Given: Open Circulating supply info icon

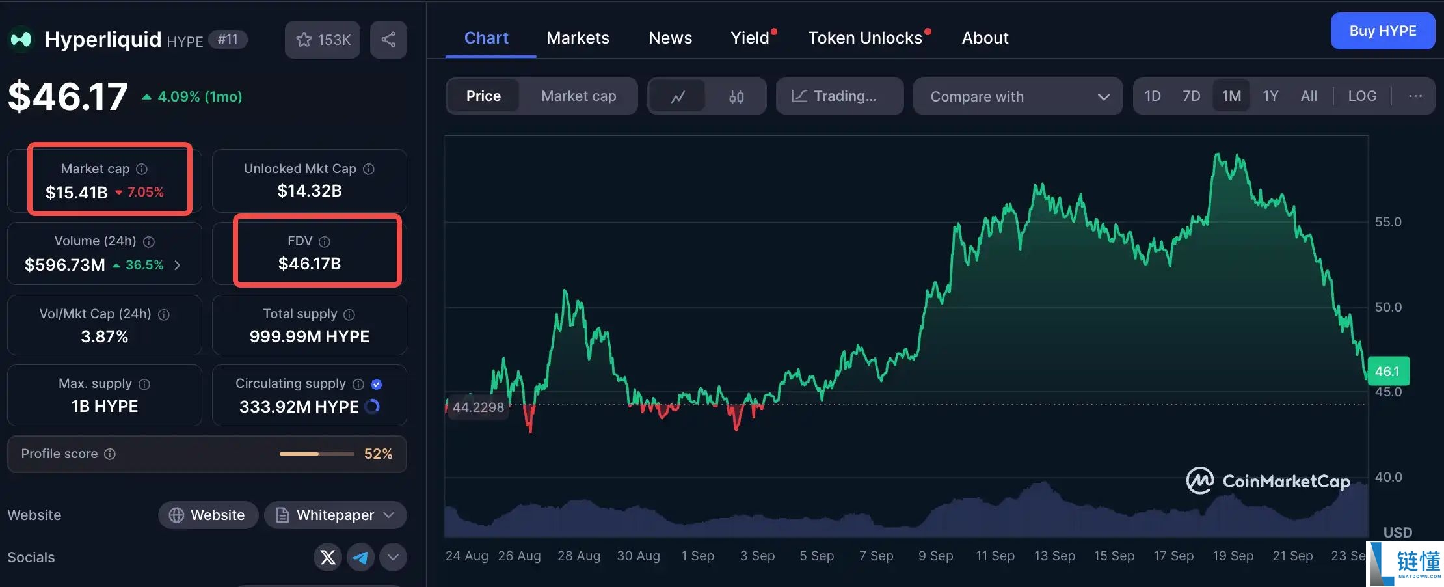Looking at the screenshot, I should pos(358,385).
